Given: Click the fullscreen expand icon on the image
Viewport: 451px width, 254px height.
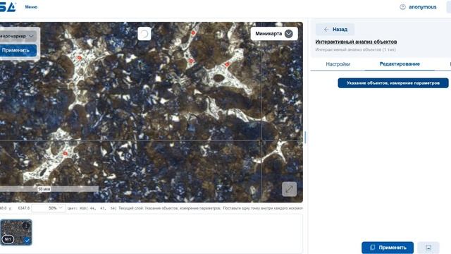Looking at the screenshot, I should point(289,189).
